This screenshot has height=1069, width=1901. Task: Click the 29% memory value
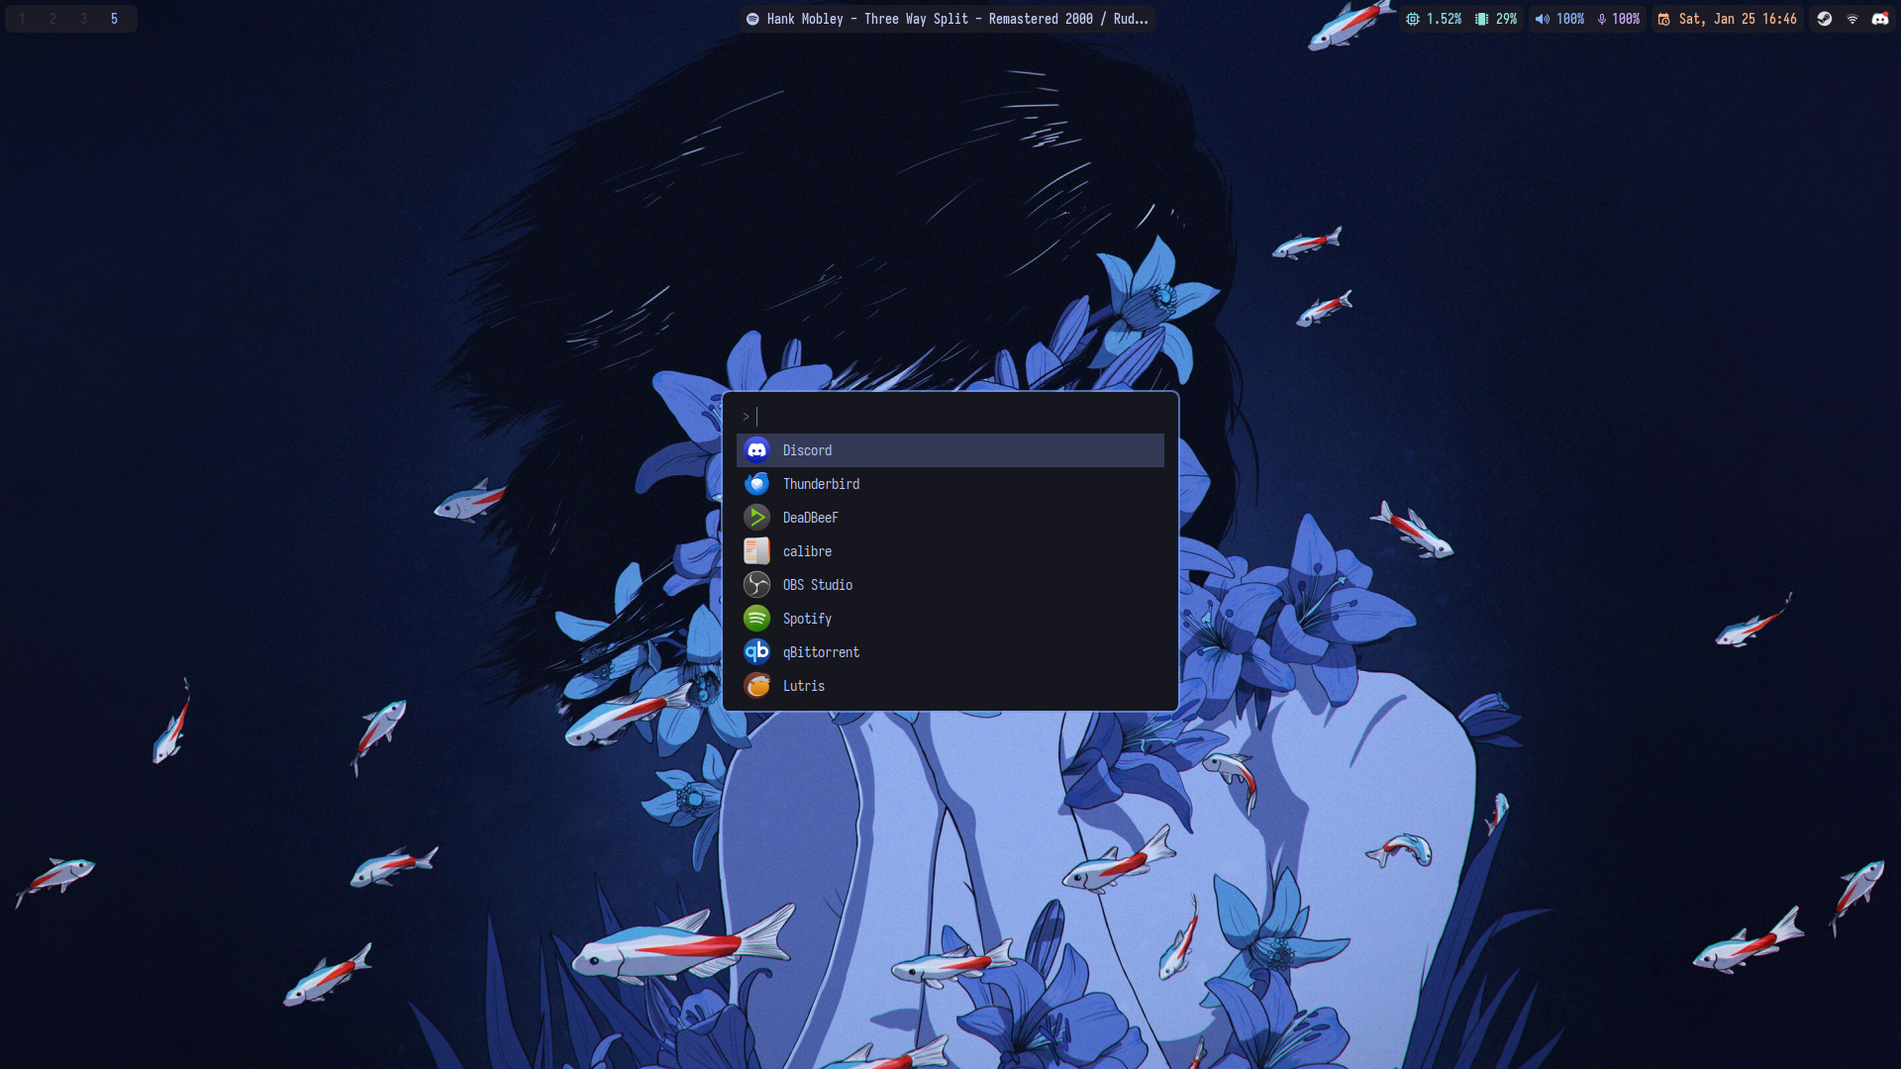pos(1506,19)
